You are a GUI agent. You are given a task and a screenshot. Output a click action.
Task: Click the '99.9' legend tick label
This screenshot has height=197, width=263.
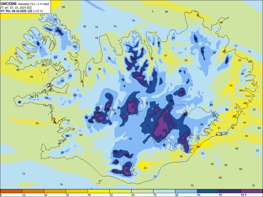point(243,195)
